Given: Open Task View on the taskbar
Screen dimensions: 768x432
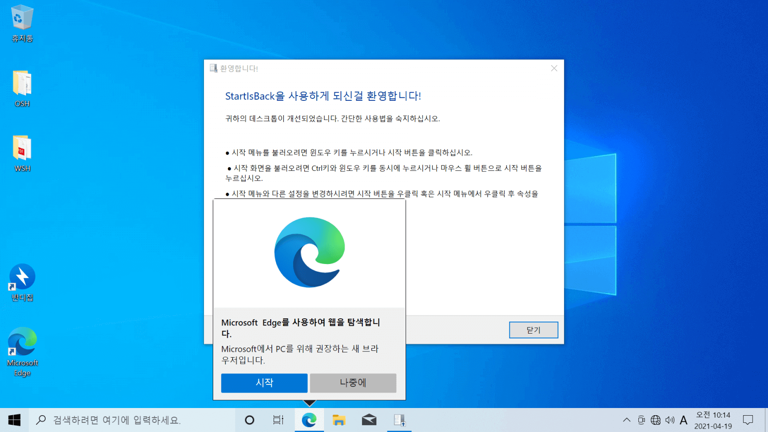Looking at the screenshot, I should pos(278,420).
